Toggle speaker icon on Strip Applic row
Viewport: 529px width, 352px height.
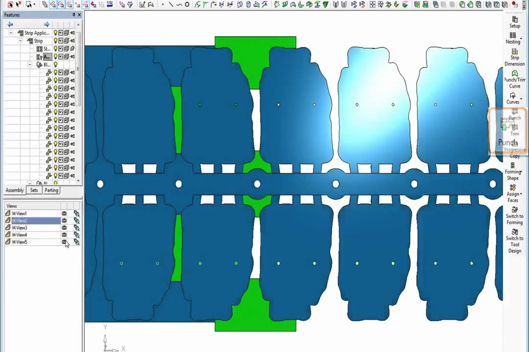72,33
